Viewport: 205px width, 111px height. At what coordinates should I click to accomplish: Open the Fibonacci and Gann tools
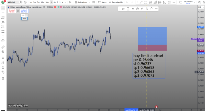(3, 17)
